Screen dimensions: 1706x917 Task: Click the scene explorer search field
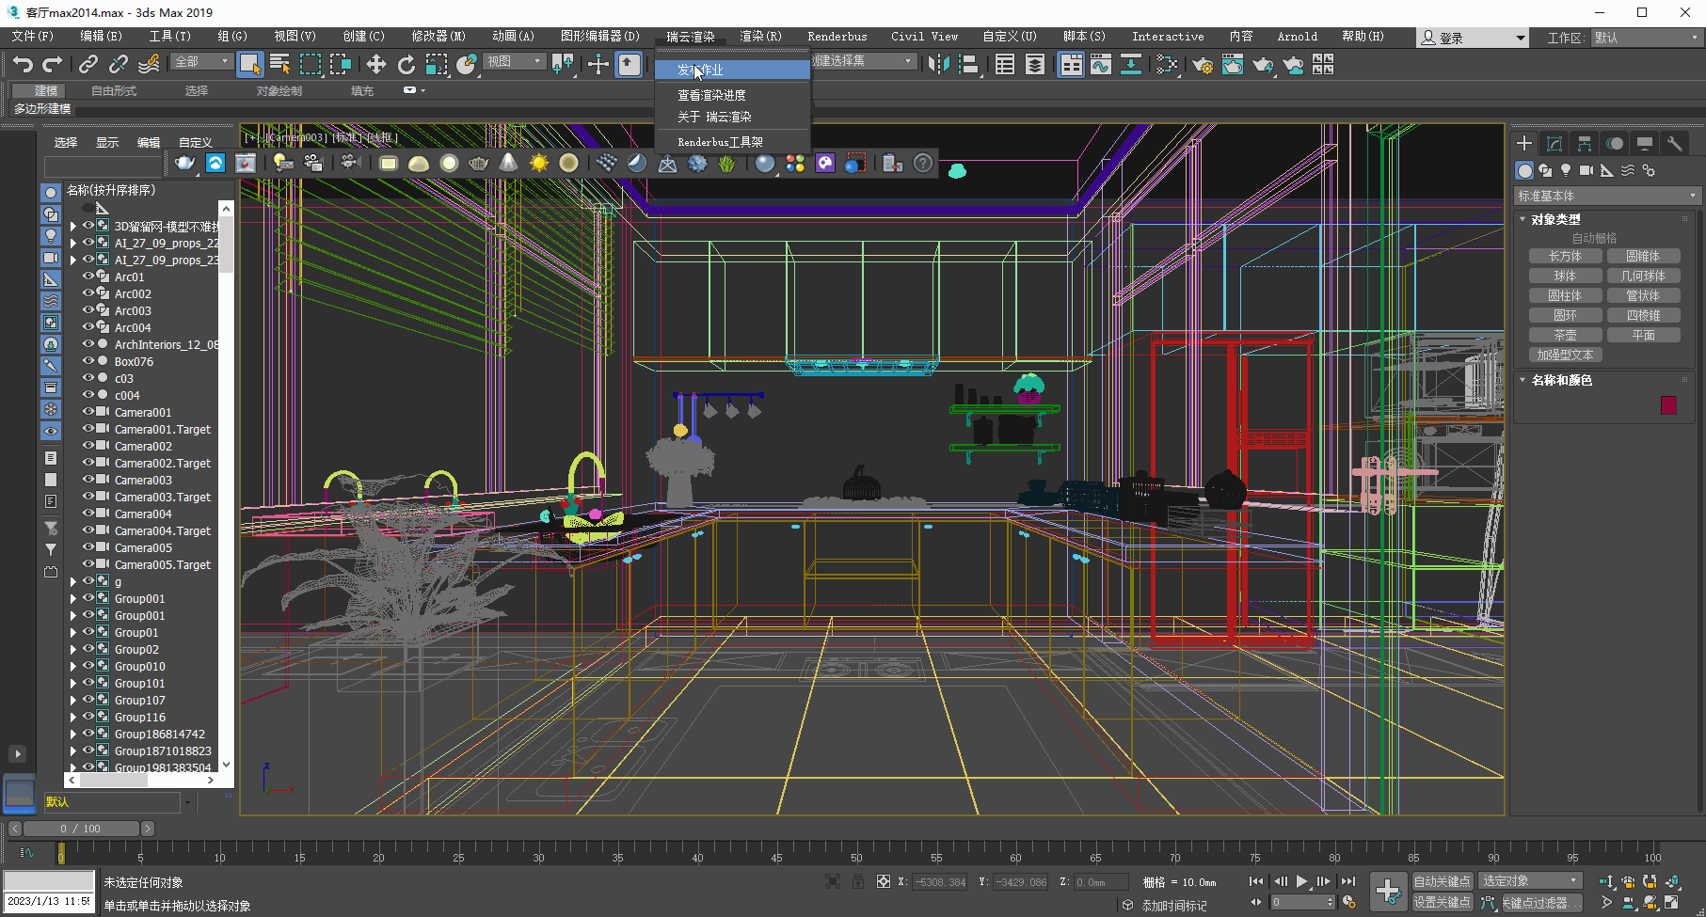104,166
